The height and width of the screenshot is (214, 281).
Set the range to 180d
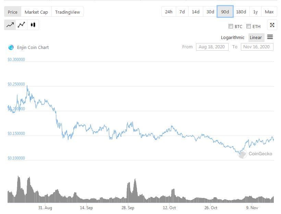click(241, 12)
